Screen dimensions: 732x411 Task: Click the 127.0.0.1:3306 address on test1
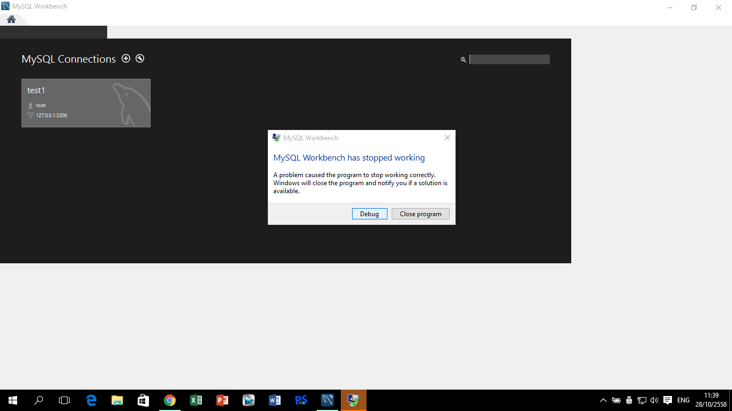click(x=51, y=116)
